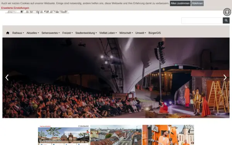Click the theater stage slideshow image

tap(116, 78)
